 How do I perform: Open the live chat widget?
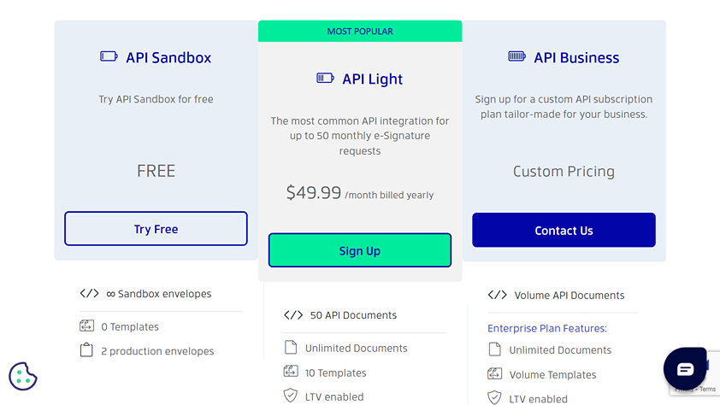[685, 369]
